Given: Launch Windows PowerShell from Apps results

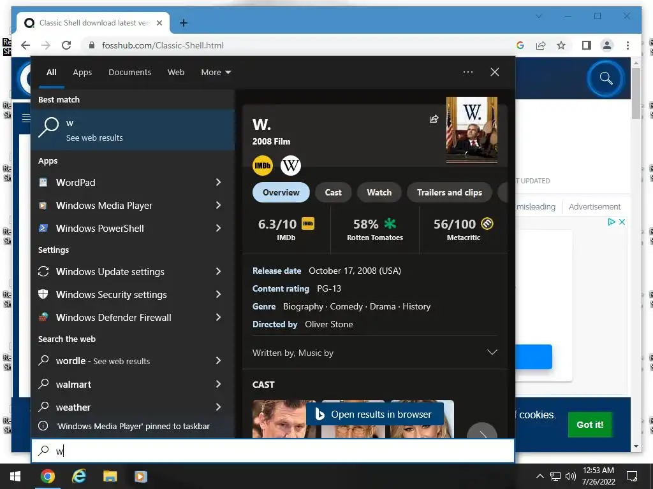Looking at the screenshot, I should pyautogui.click(x=133, y=229).
